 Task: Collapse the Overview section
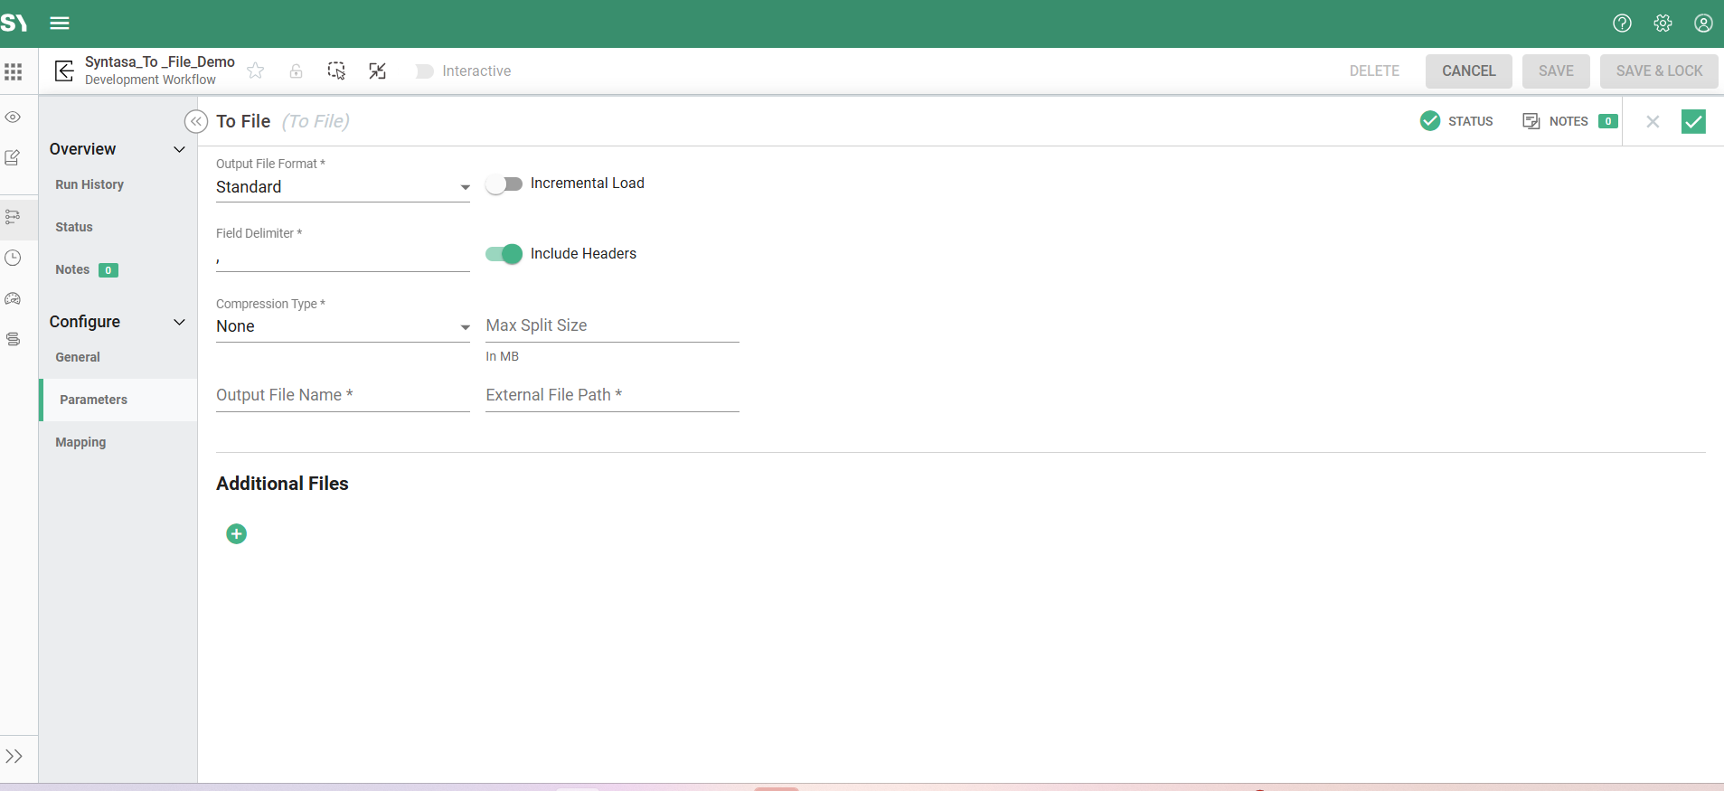pyautogui.click(x=179, y=149)
